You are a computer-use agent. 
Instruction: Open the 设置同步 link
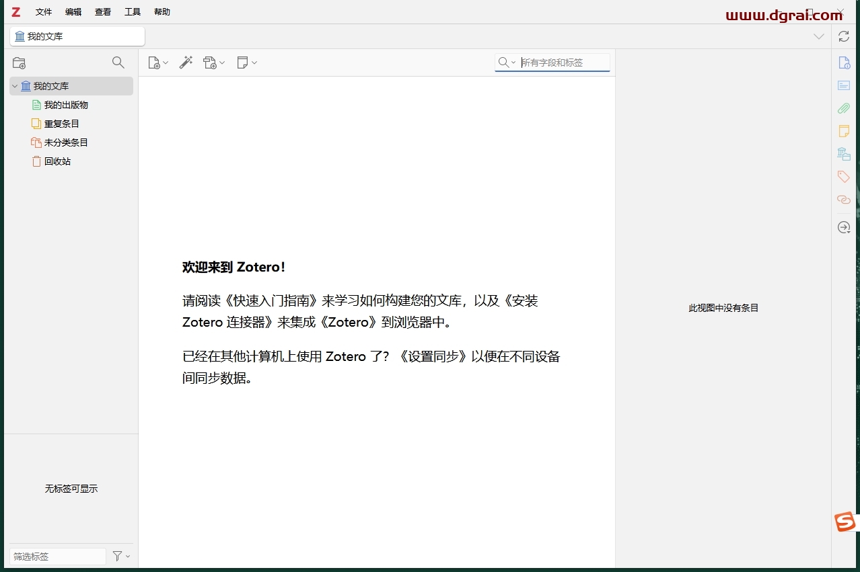(434, 356)
